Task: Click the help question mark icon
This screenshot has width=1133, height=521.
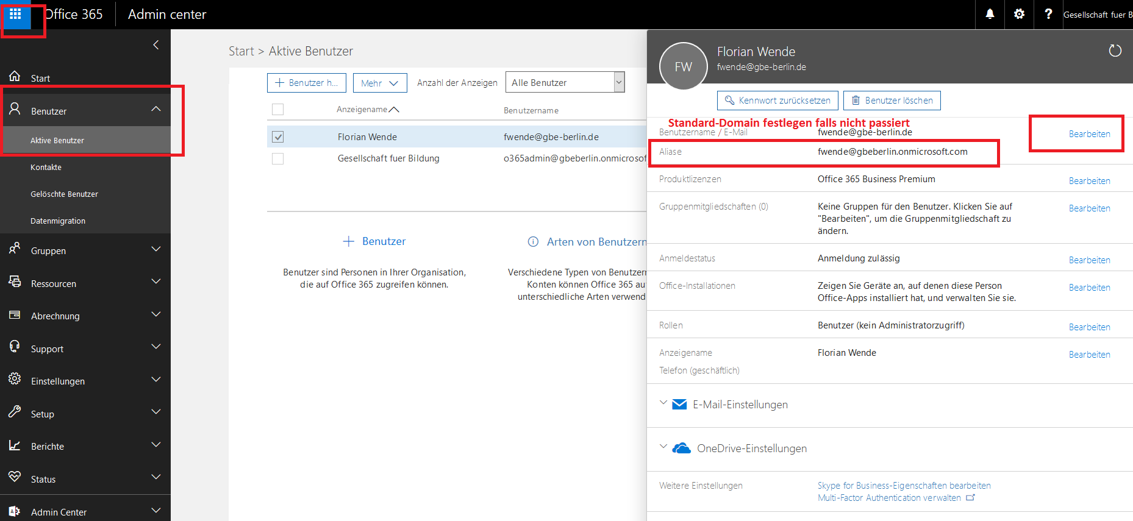Action: (x=1048, y=14)
